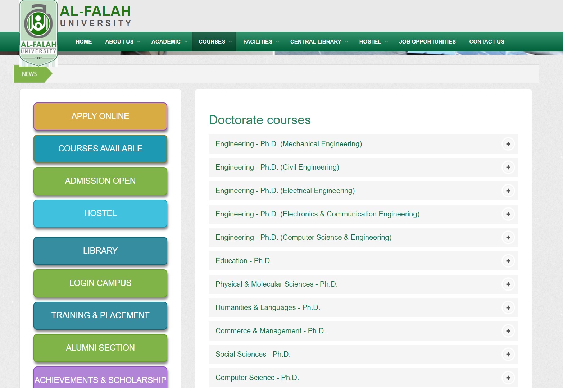
Task: Open About Us dropdown chevron
Action: [139, 42]
